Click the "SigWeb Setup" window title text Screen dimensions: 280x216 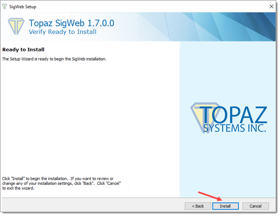click(23, 7)
